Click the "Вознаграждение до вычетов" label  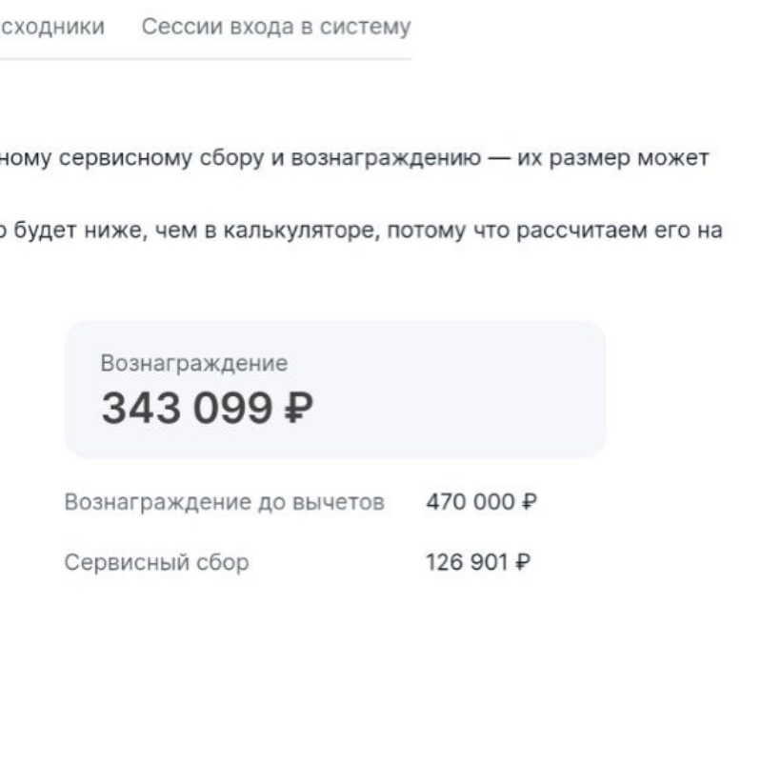[x=224, y=502]
